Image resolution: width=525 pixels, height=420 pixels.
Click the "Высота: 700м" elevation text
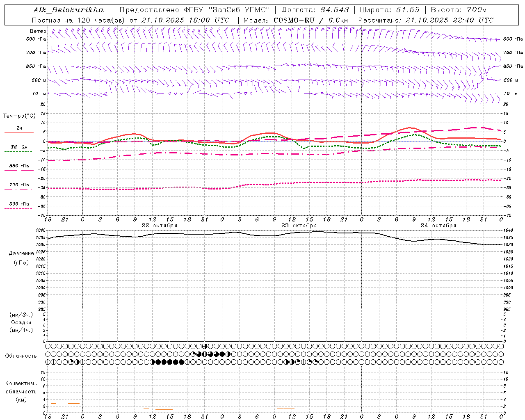(459, 10)
